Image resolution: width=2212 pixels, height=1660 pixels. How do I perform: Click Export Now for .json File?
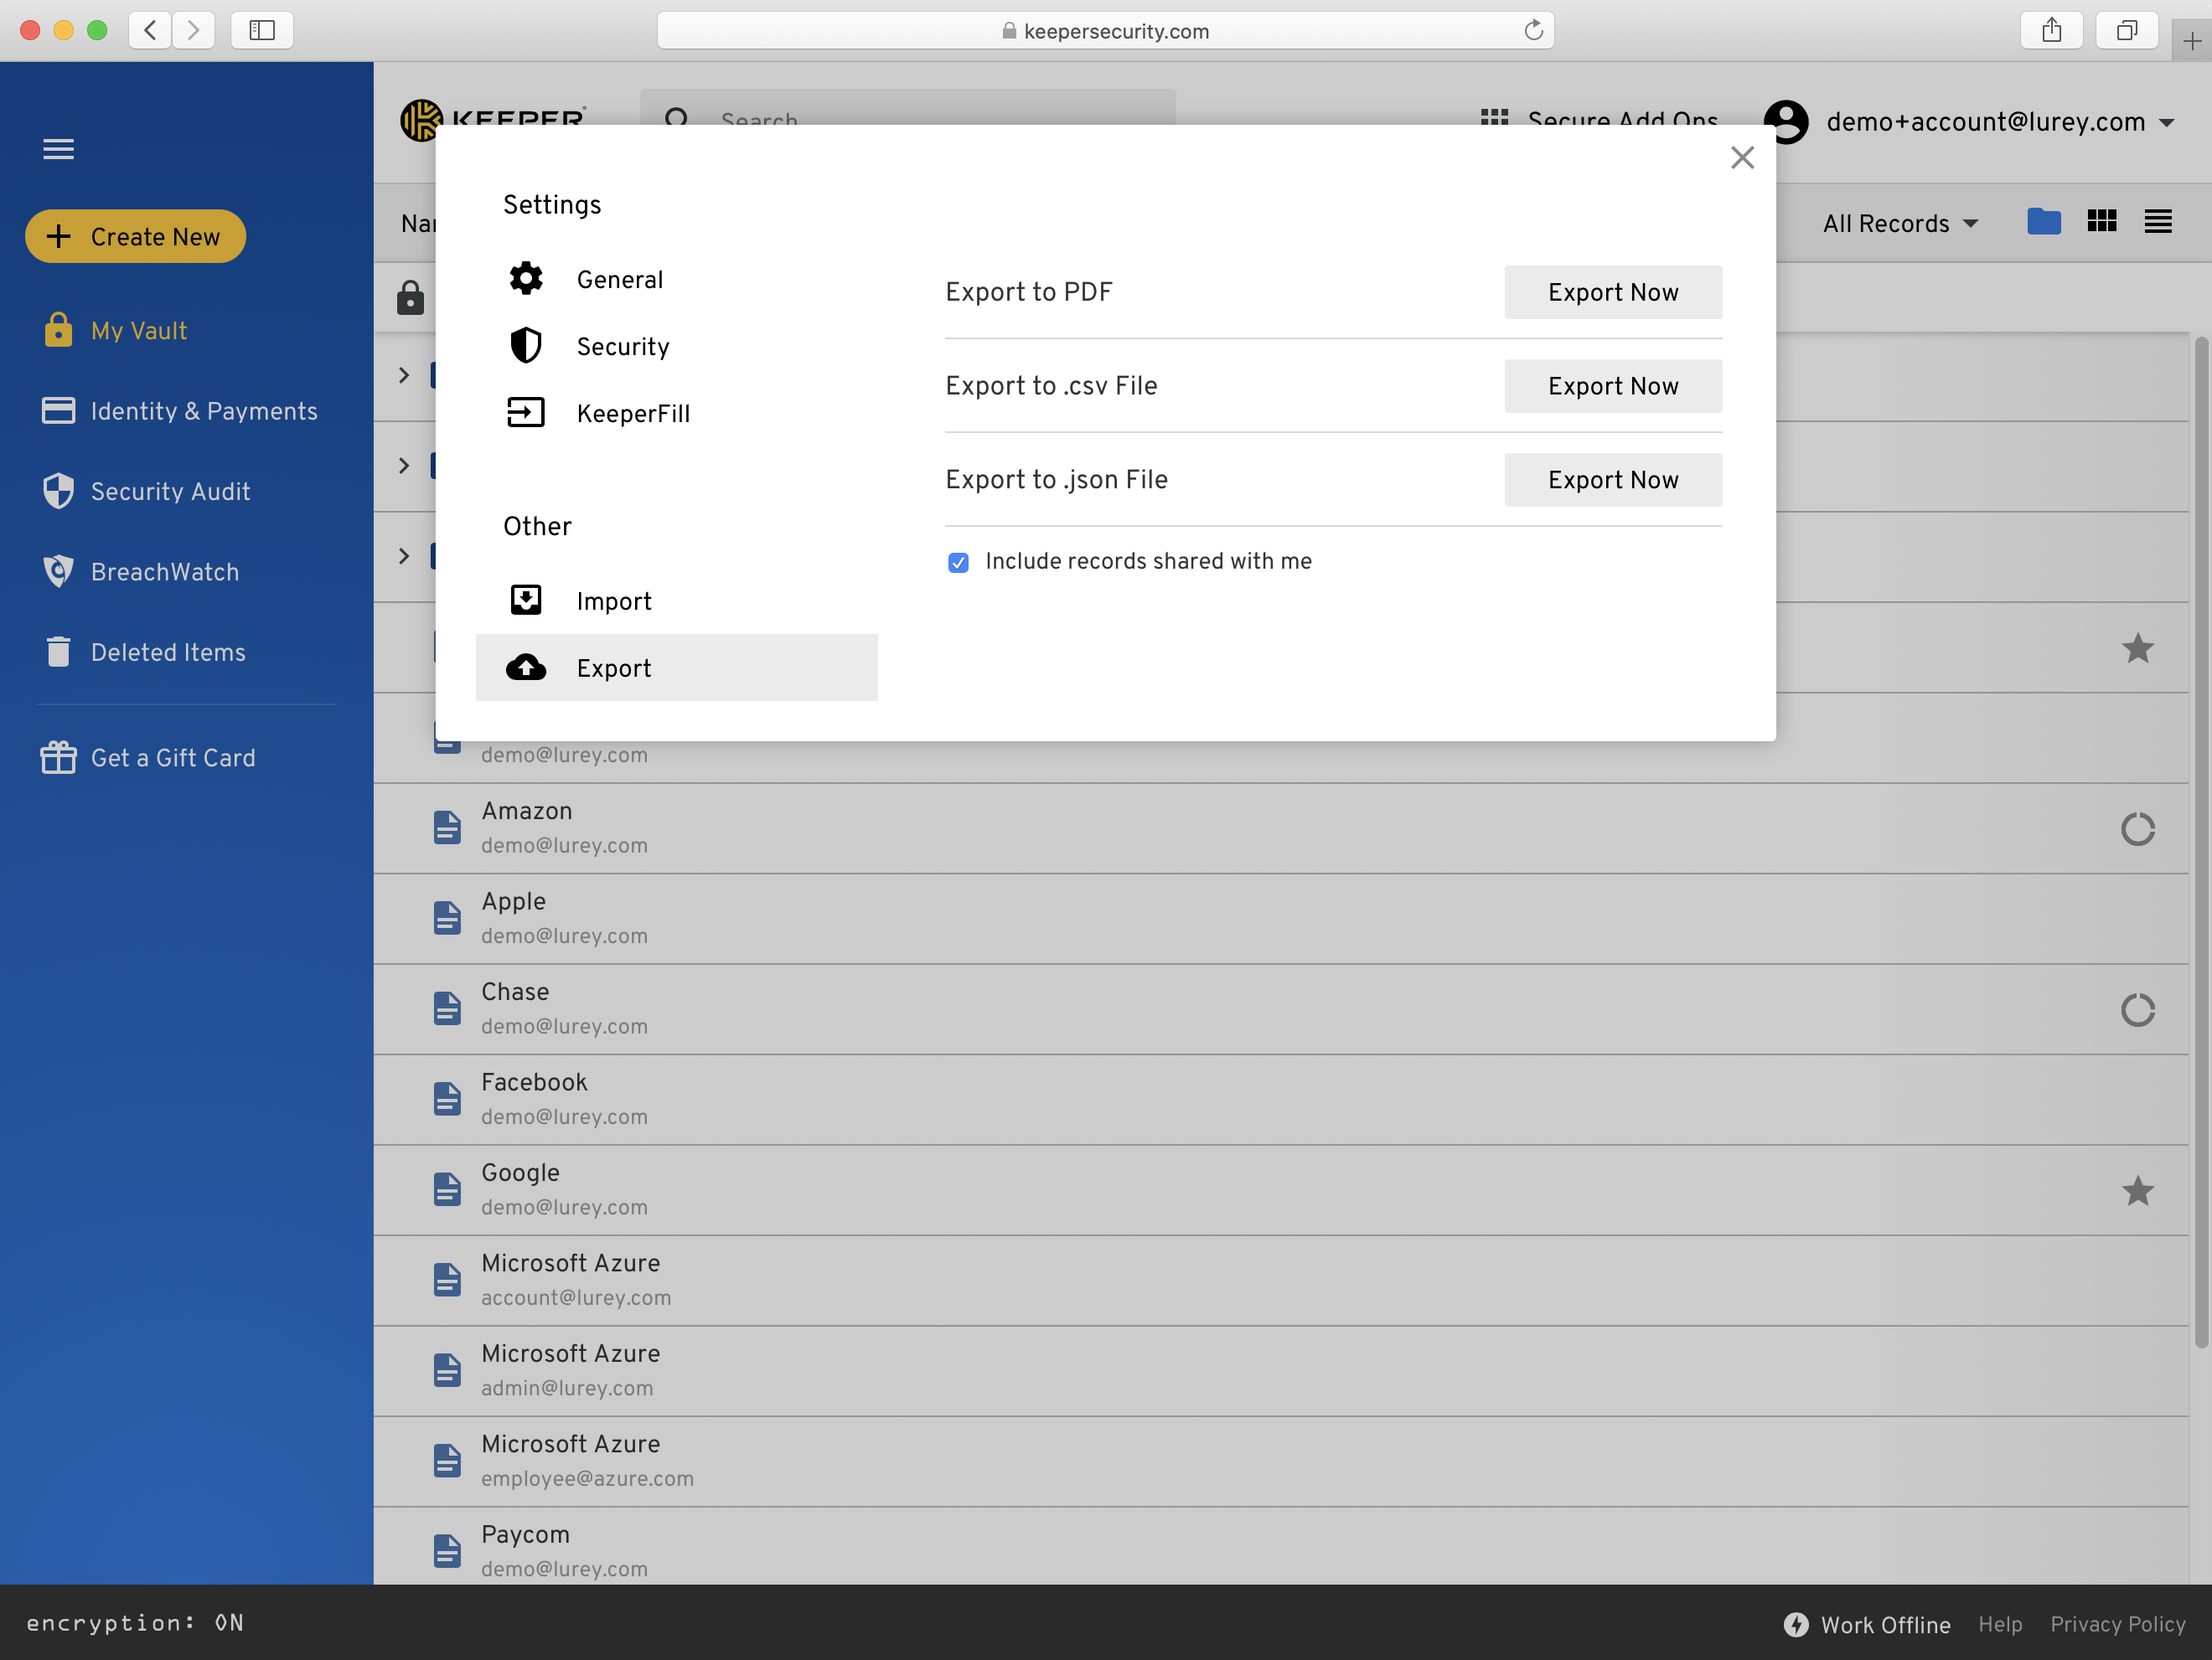tap(1613, 480)
